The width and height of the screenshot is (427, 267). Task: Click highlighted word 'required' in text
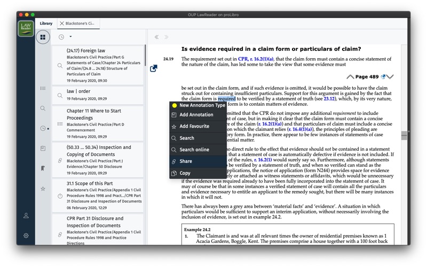pyautogui.click(x=226, y=99)
